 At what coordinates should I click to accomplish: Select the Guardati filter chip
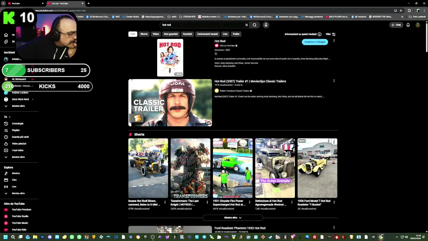tap(188, 34)
